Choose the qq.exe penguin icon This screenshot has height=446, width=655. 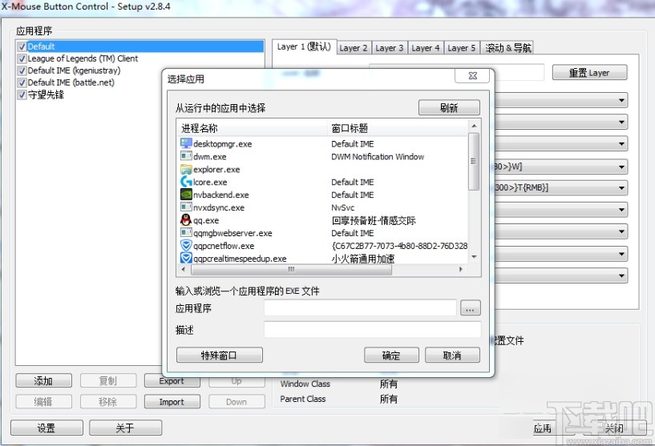coord(186,220)
